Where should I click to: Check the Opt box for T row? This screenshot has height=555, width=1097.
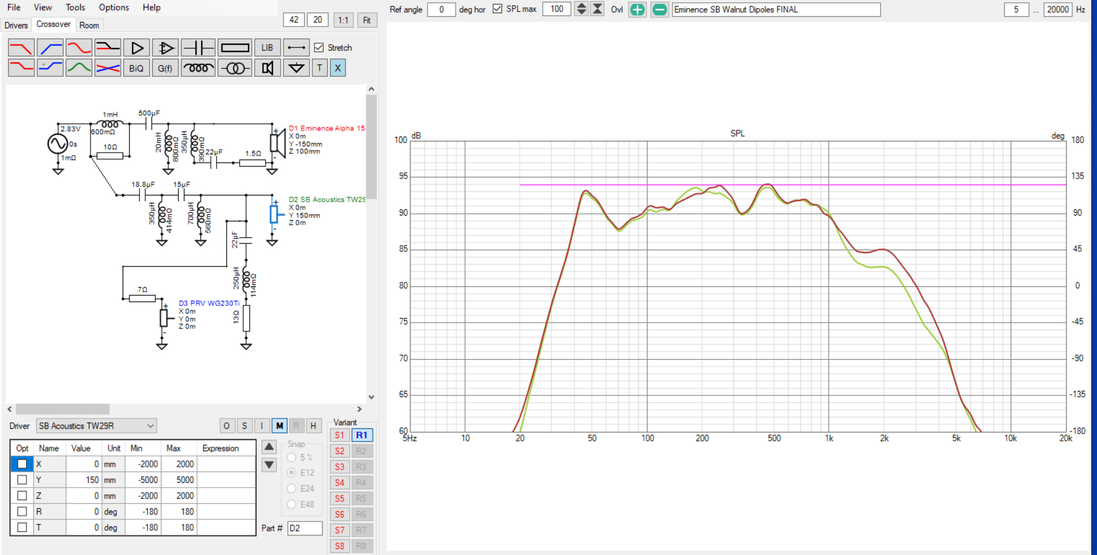(22, 527)
